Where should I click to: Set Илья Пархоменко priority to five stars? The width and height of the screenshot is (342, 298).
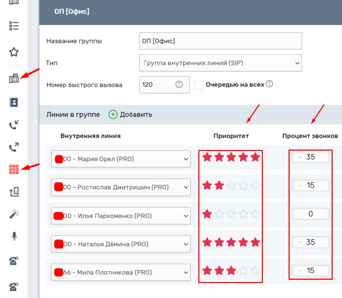click(x=255, y=214)
